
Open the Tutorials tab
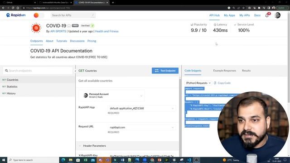(62, 41)
